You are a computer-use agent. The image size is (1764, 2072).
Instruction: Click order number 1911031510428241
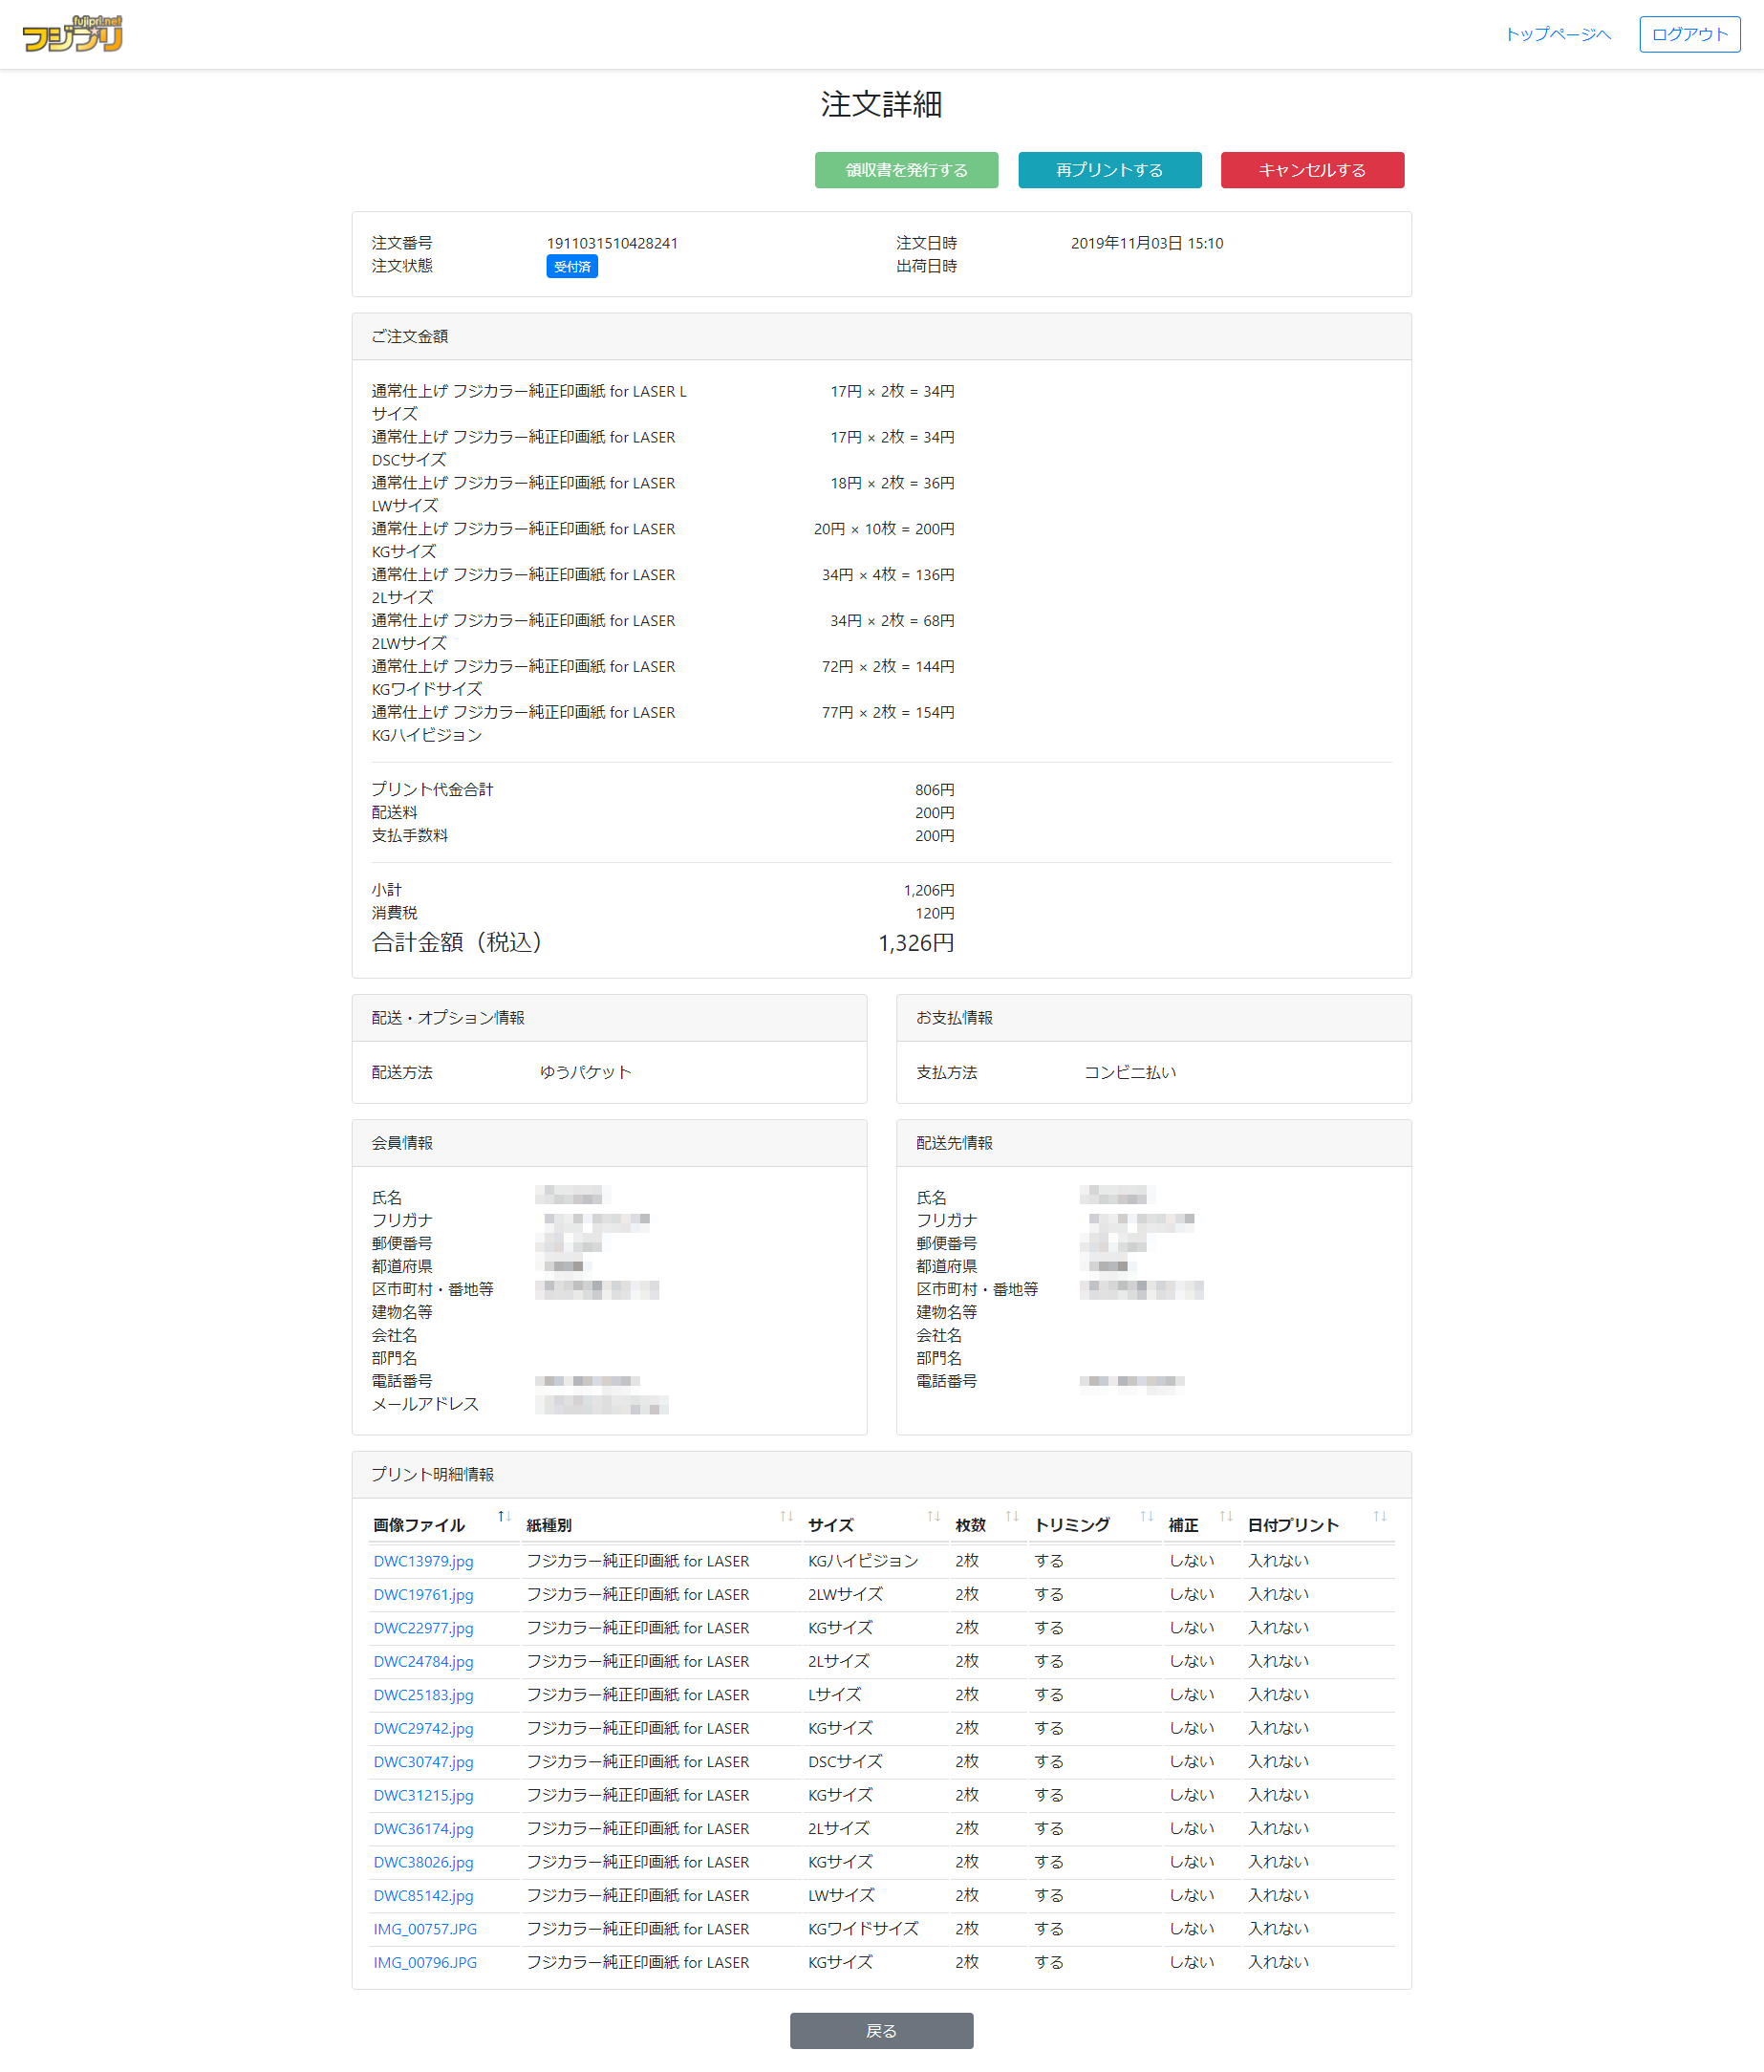pyautogui.click(x=612, y=243)
